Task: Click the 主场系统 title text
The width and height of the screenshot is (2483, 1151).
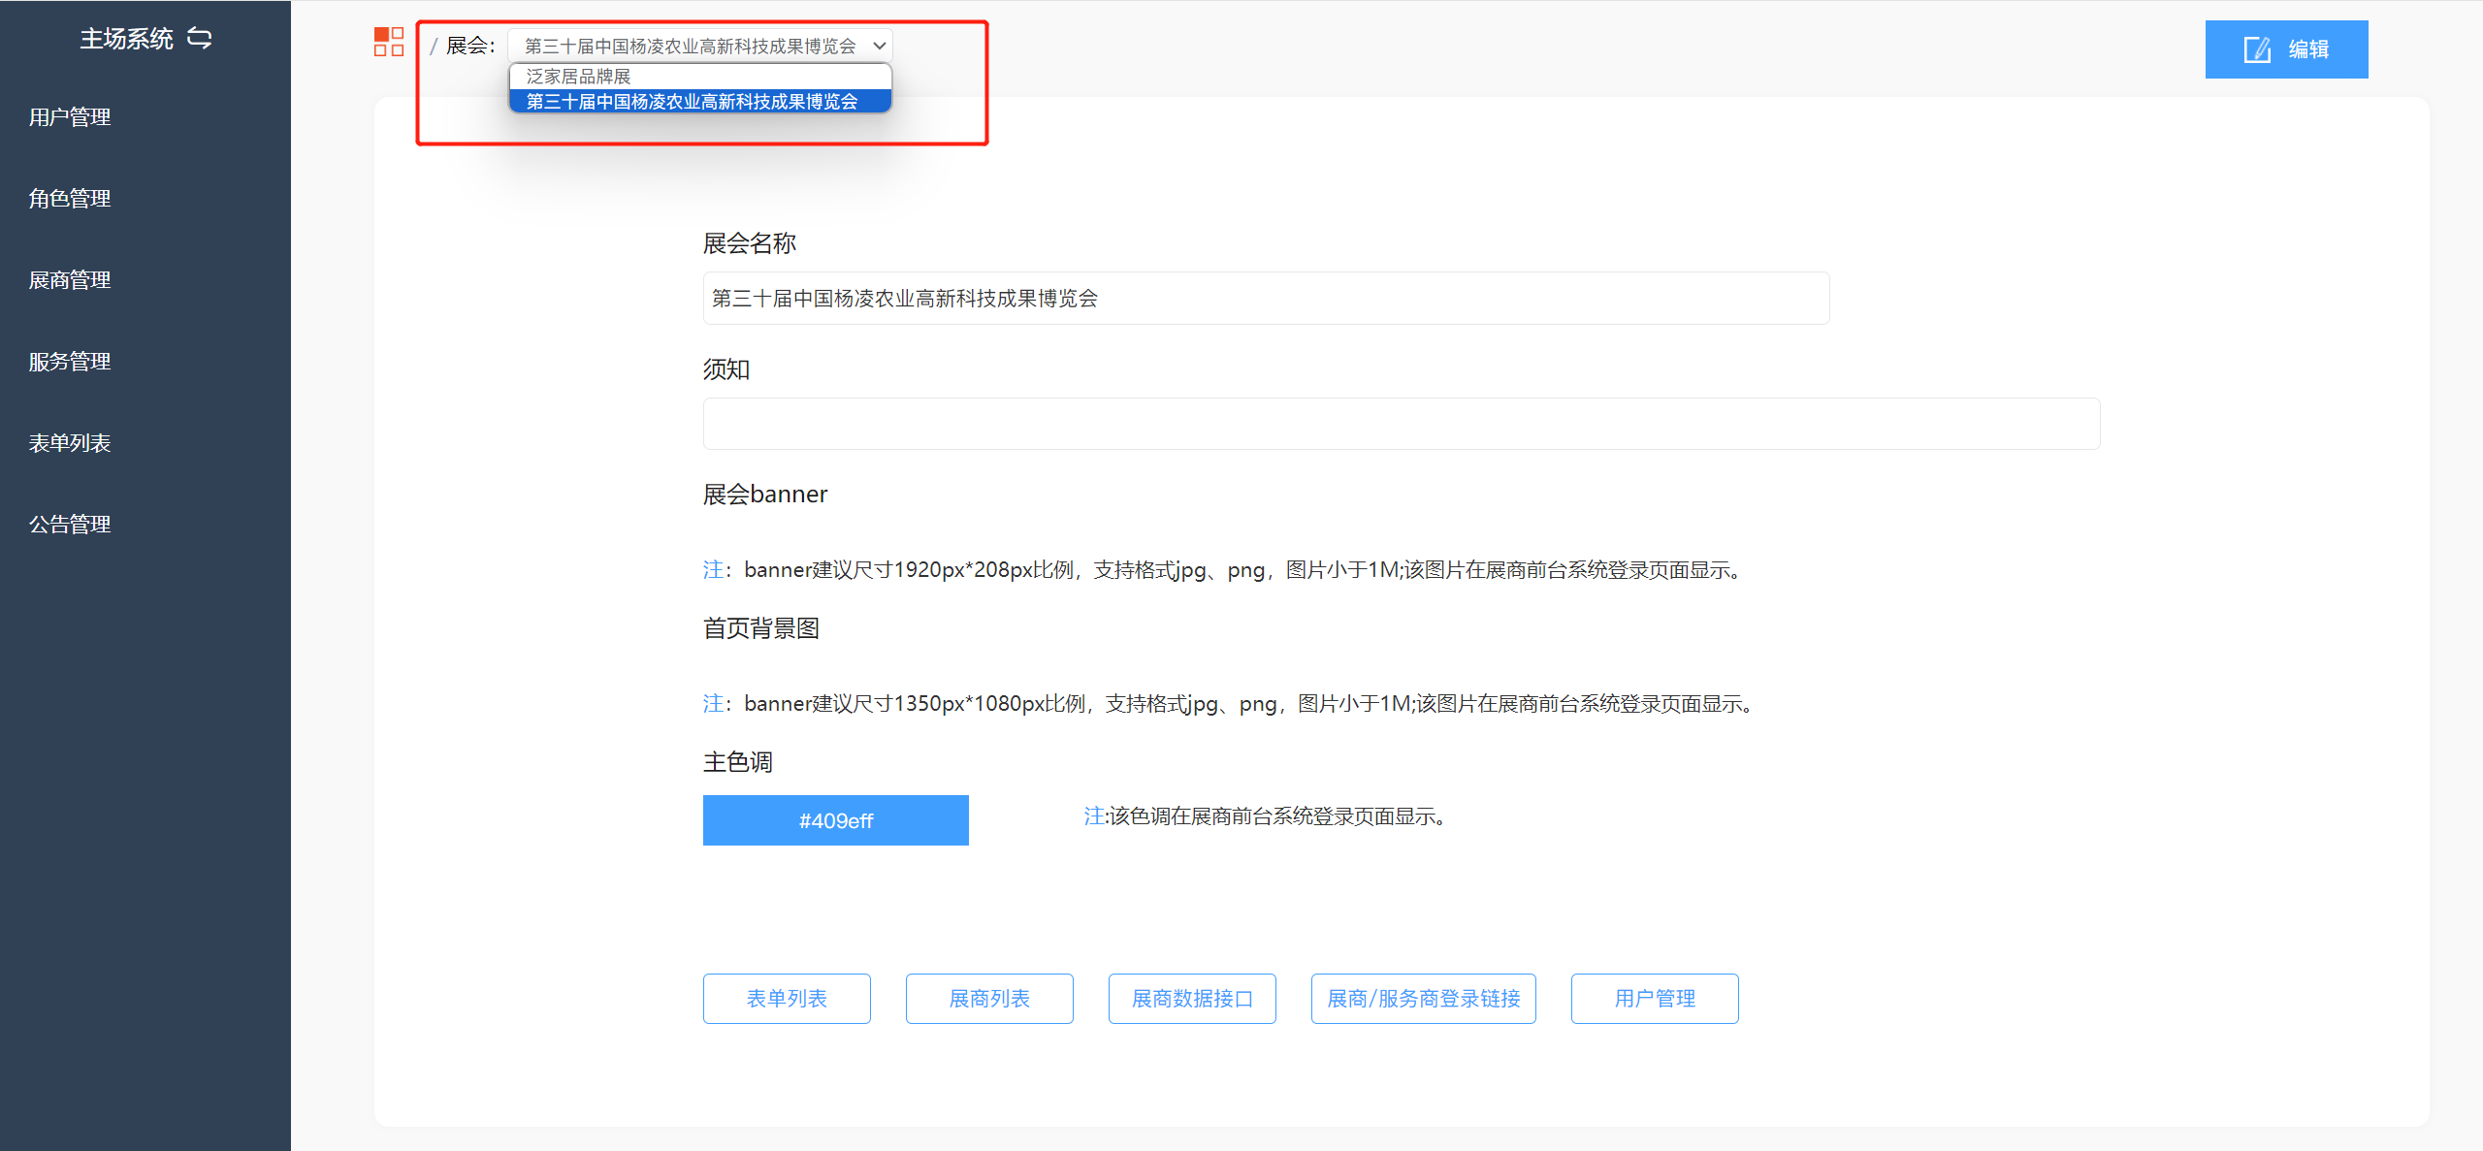Action: click(126, 39)
